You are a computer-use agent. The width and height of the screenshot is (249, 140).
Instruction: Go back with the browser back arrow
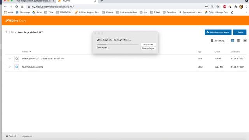click(x=5, y=7)
